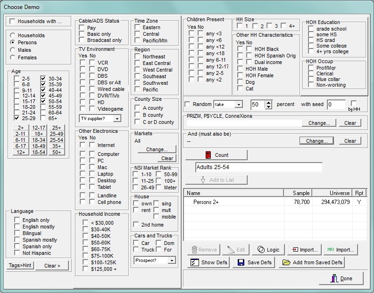Image resolution: width=374 pixels, height=293 pixels.
Task: Click the Name column header
Action: point(233,193)
